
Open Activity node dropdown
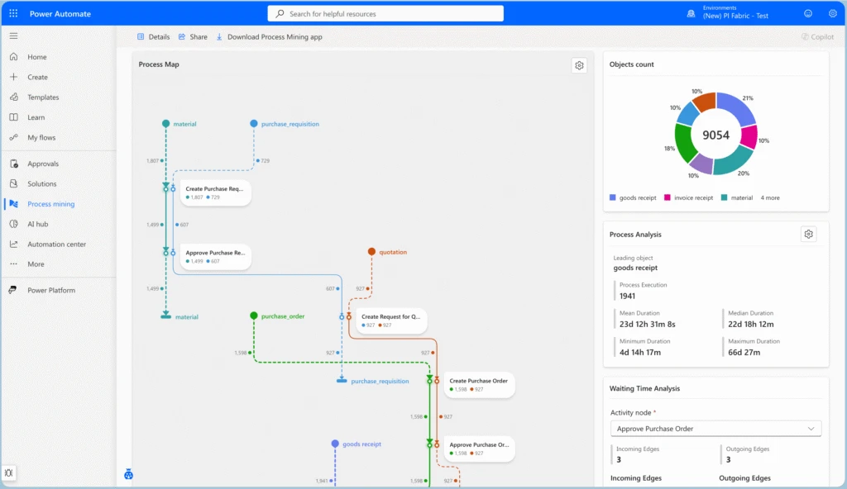pos(715,429)
